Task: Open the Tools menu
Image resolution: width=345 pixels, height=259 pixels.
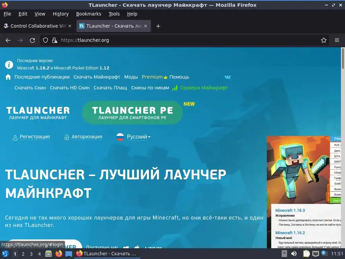Action: click(114, 14)
